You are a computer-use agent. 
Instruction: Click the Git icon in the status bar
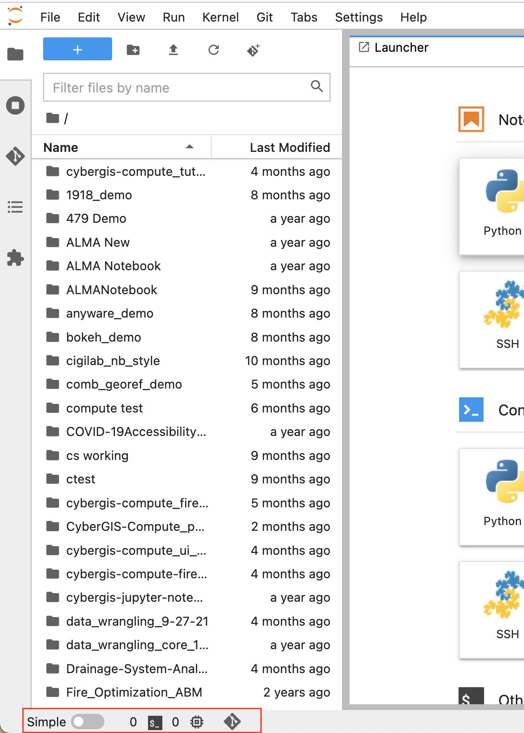tap(232, 722)
